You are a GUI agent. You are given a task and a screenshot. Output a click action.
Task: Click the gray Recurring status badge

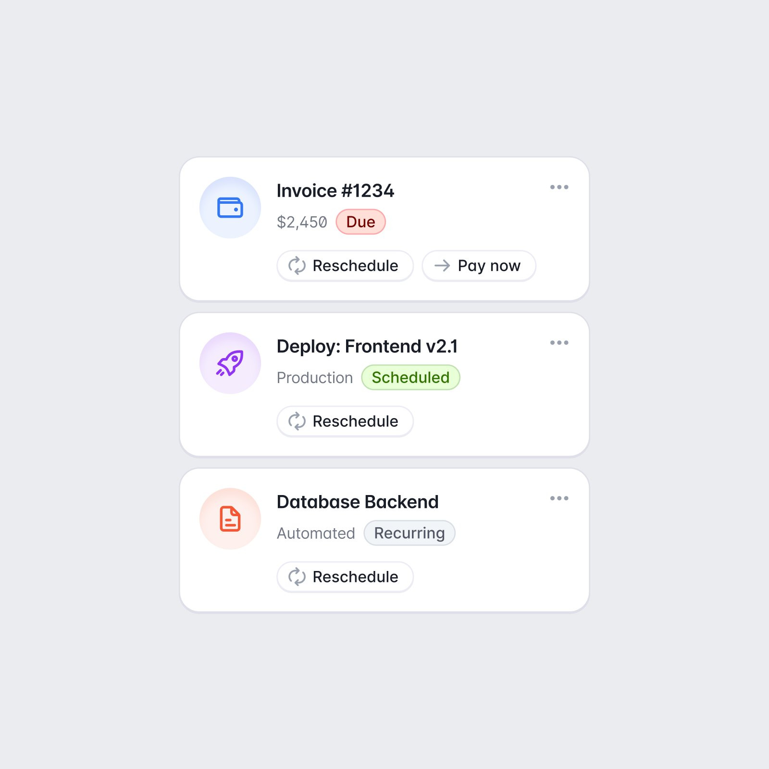point(409,533)
